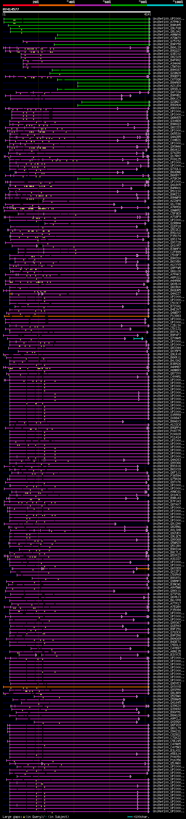
Task: Select the UniRef100_P13983 label
Action: [167, 316]
